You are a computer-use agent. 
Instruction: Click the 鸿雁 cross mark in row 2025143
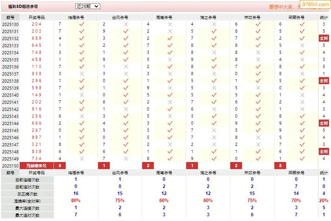coord(82,116)
